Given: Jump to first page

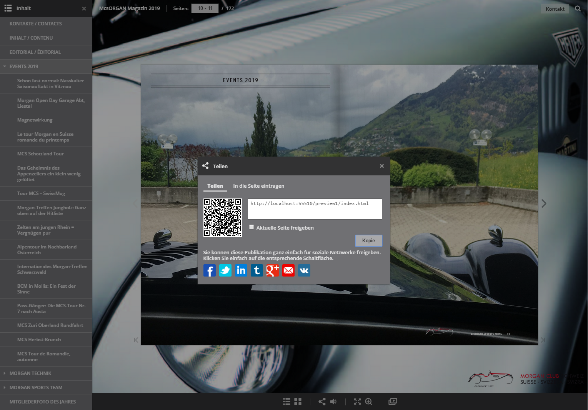Looking at the screenshot, I should (x=136, y=340).
